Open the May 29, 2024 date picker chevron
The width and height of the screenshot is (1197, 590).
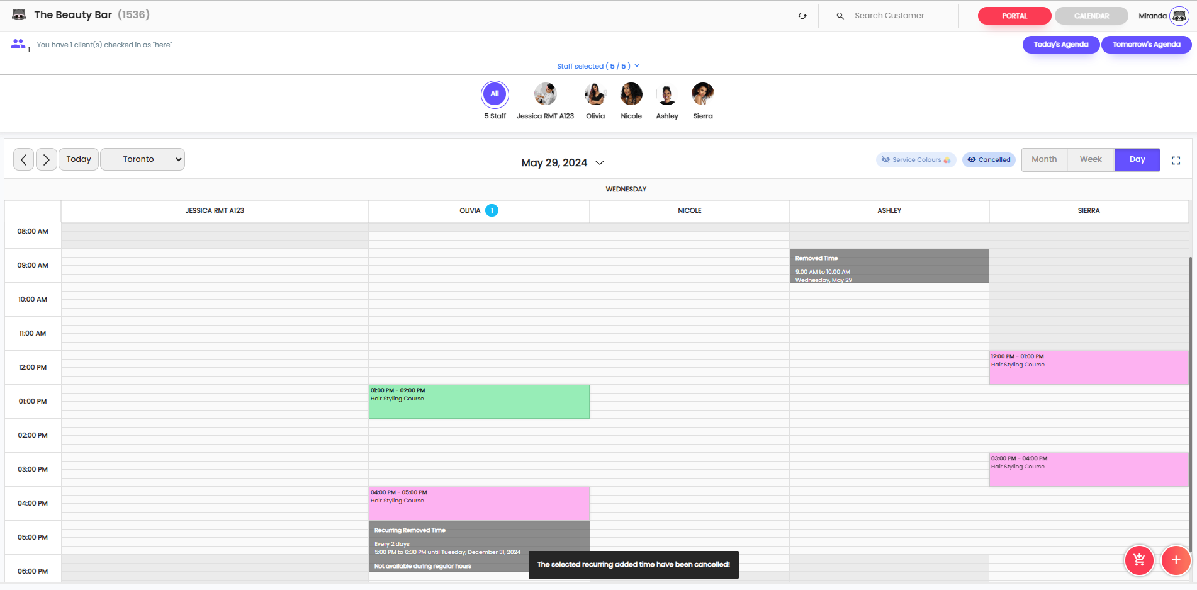coord(600,162)
